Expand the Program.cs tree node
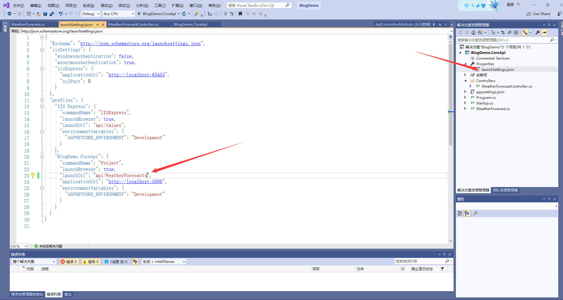Screen dimensions: 563x300 465,97
